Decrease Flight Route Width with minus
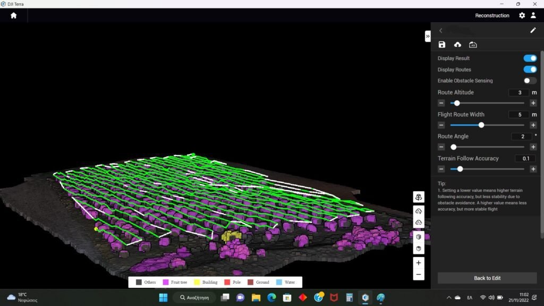This screenshot has height=306, width=544. 441,125
